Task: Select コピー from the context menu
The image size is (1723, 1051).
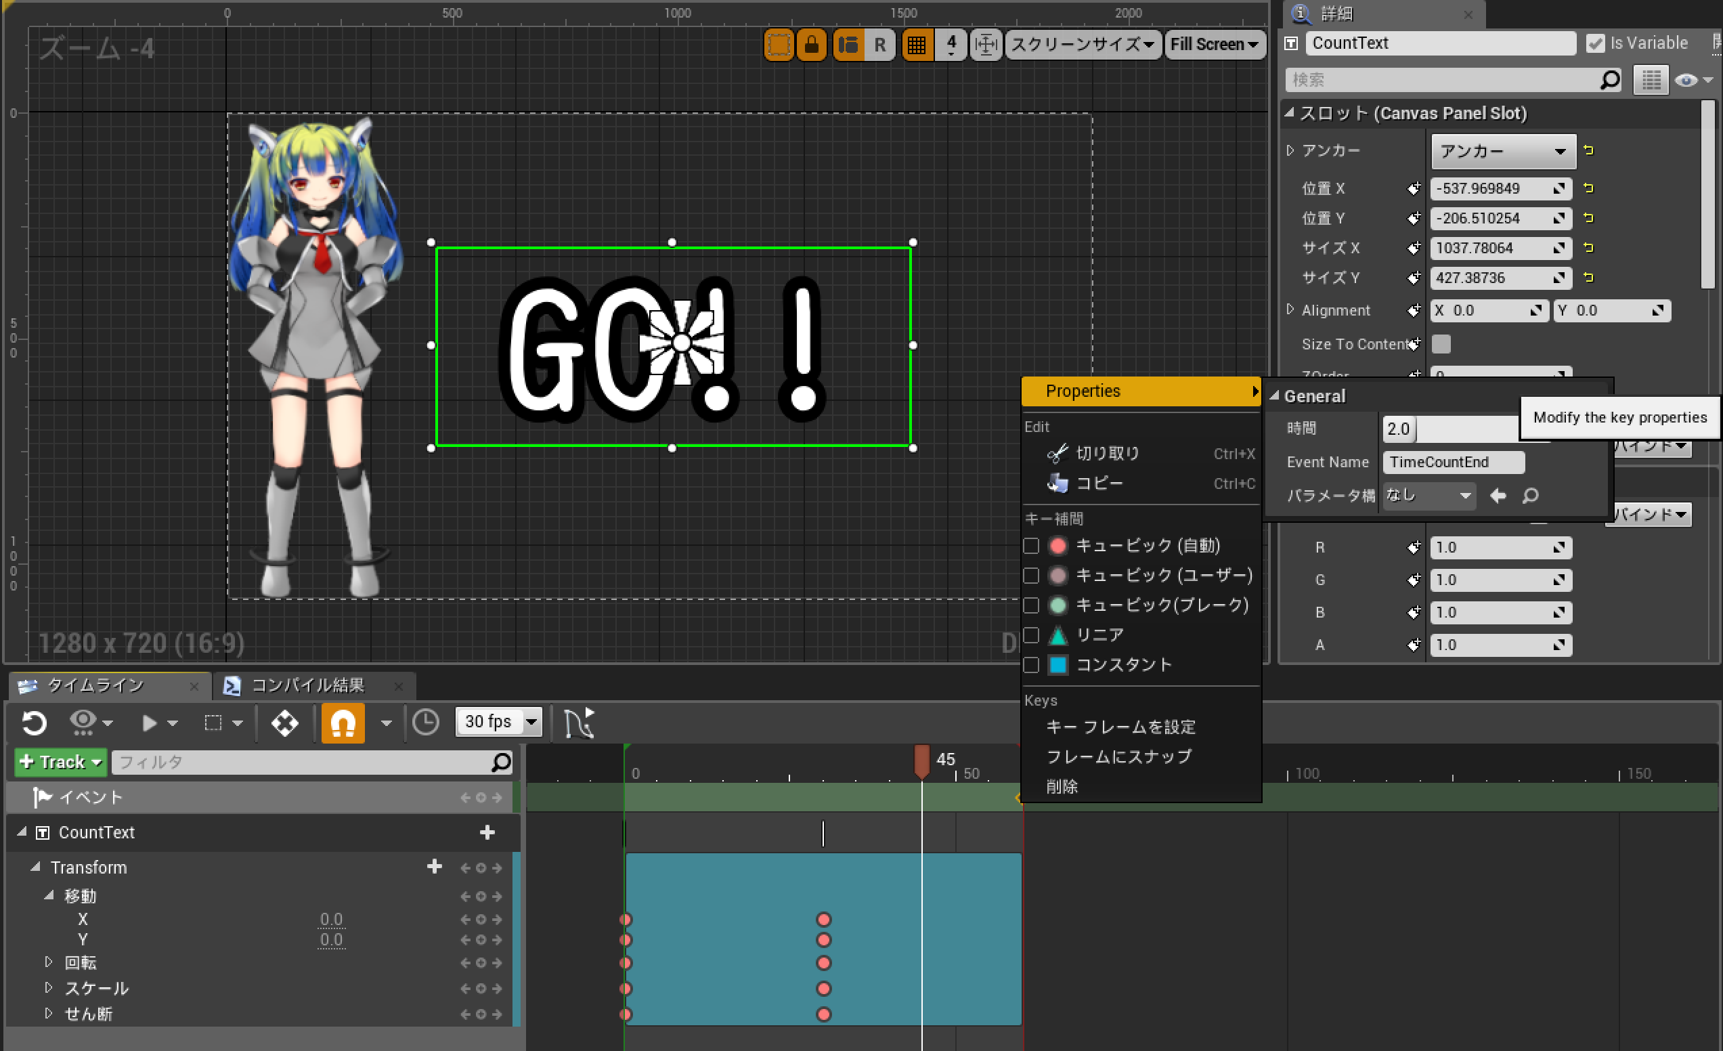Action: [x=1099, y=484]
